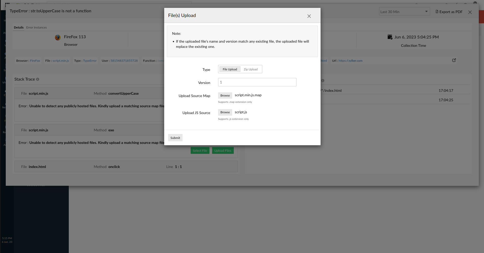Open the https://zylker.com URL link
This screenshot has height=253, width=484.
(x=350, y=61)
